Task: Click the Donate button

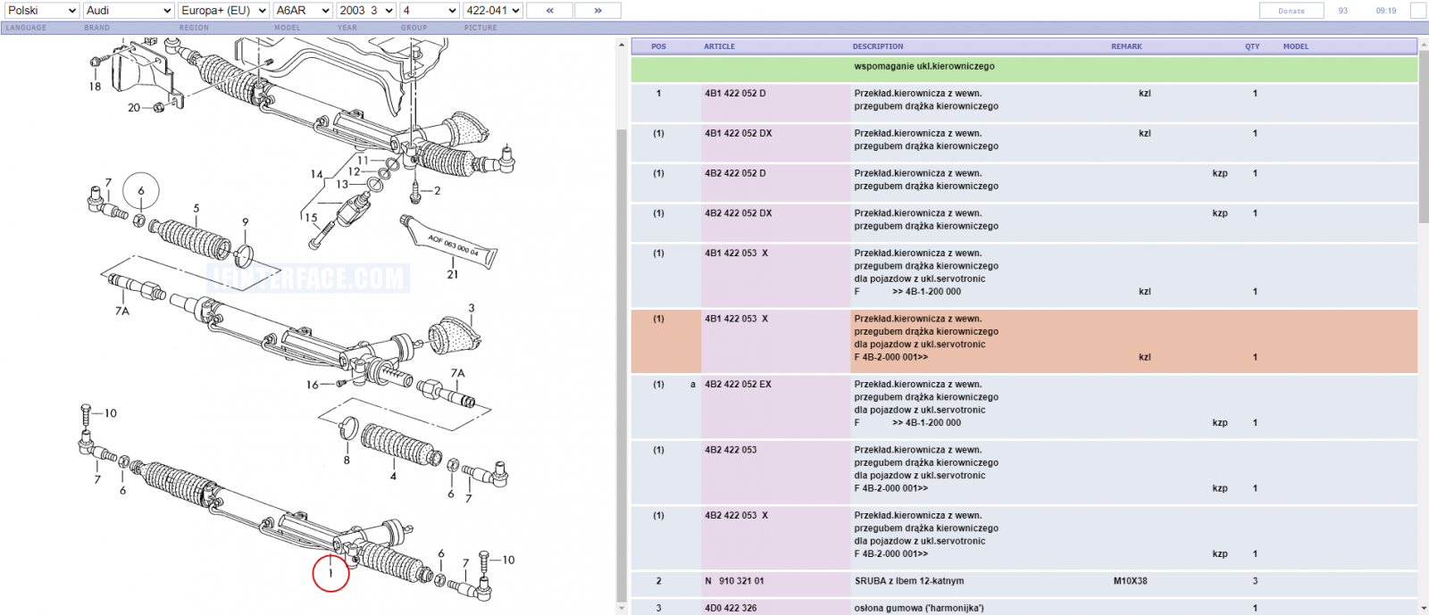Action: pyautogui.click(x=1291, y=11)
